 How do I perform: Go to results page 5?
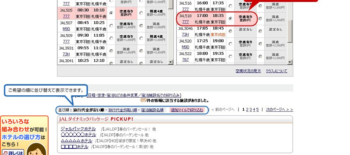coord(257,110)
